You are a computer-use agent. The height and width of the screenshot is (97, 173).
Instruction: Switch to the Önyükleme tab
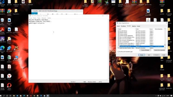[123, 26]
